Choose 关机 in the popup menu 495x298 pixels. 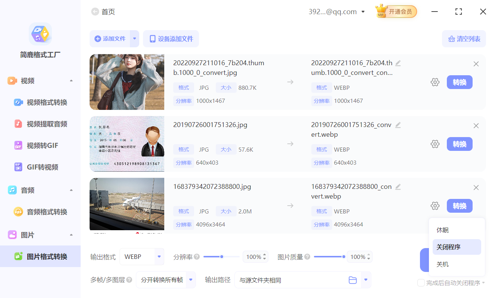point(442,264)
